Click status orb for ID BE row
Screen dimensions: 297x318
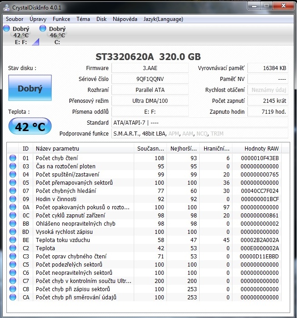13,240
